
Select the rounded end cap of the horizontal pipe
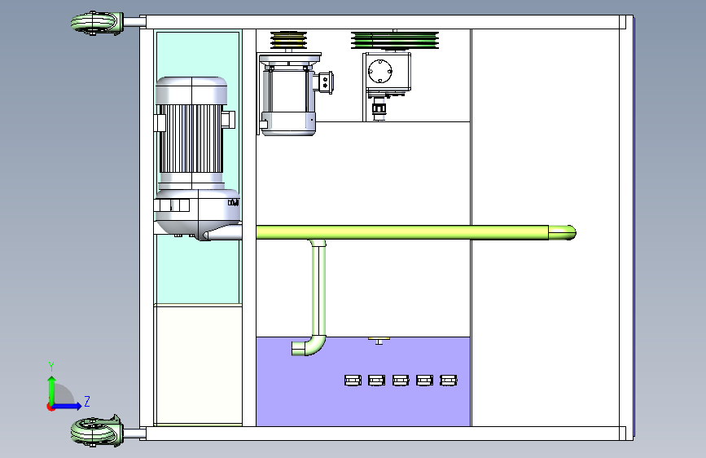562,232
